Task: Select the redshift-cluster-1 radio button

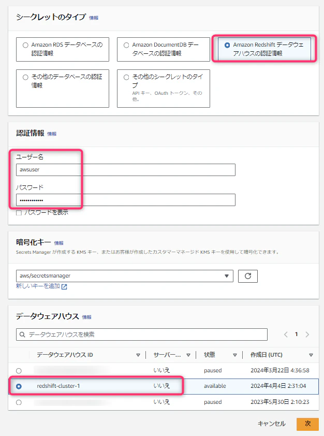Action: pos(19,386)
